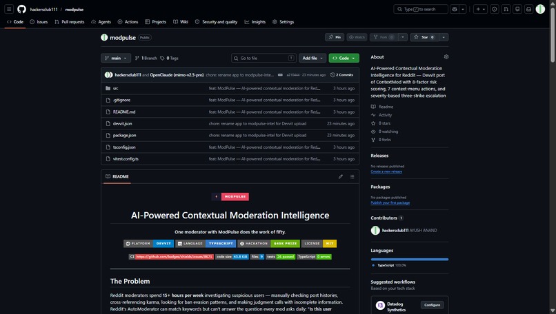Screen dimensions: 556x314
Task: Click the MODPULSE badge in README
Action: pyautogui.click(x=230, y=196)
